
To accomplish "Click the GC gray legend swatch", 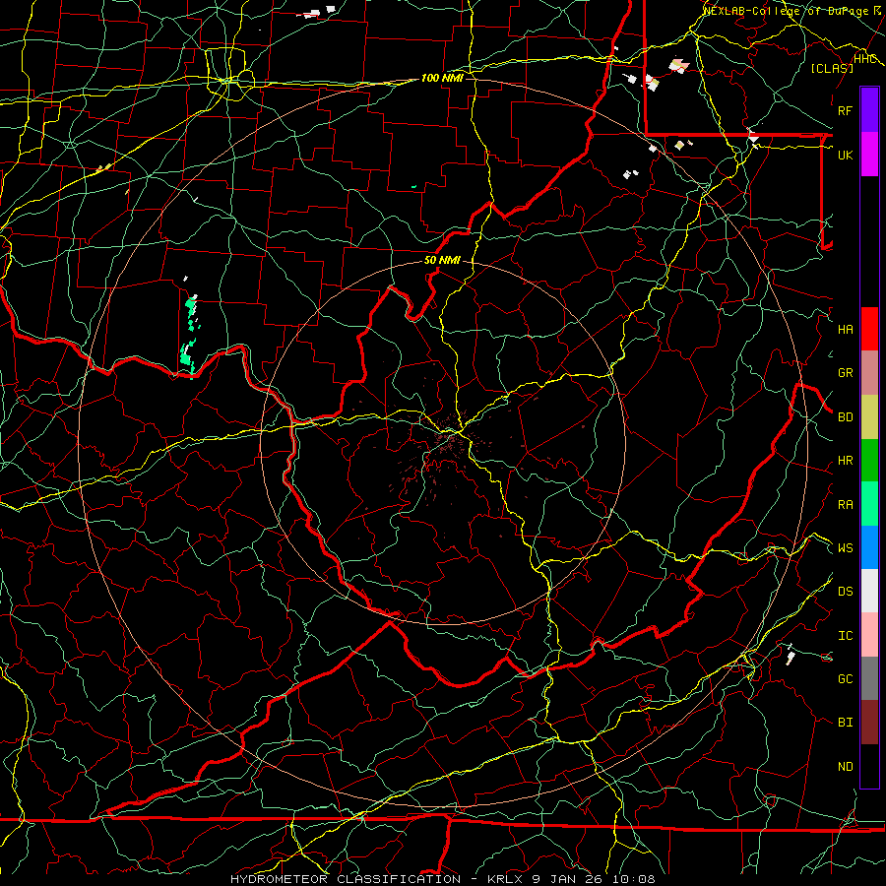I will click(869, 678).
